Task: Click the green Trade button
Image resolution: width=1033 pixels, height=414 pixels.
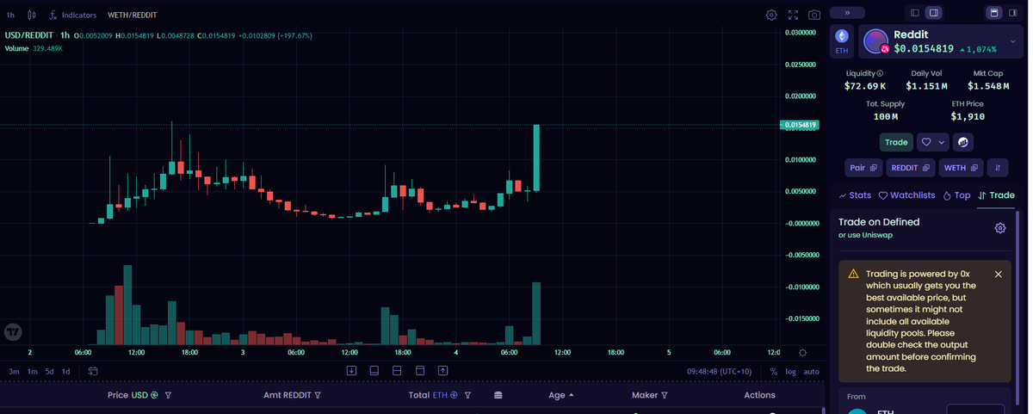Action: tap(896, 142)
